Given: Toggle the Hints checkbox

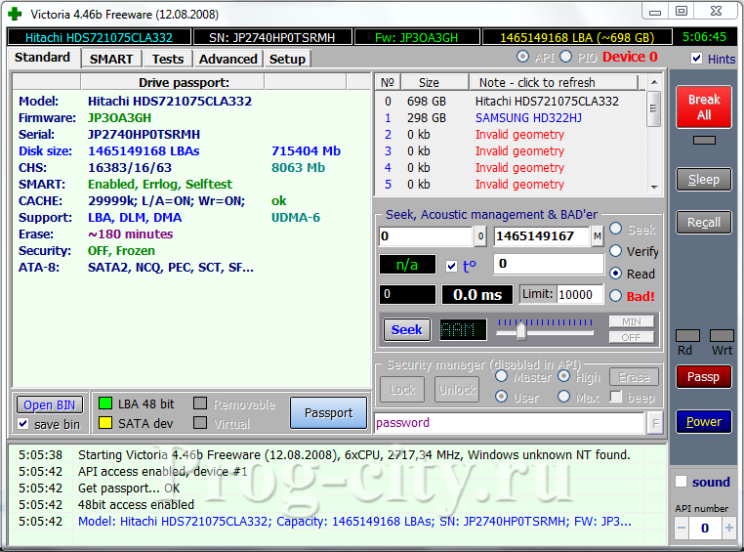Looking at the screenshot, I should 696,59.
